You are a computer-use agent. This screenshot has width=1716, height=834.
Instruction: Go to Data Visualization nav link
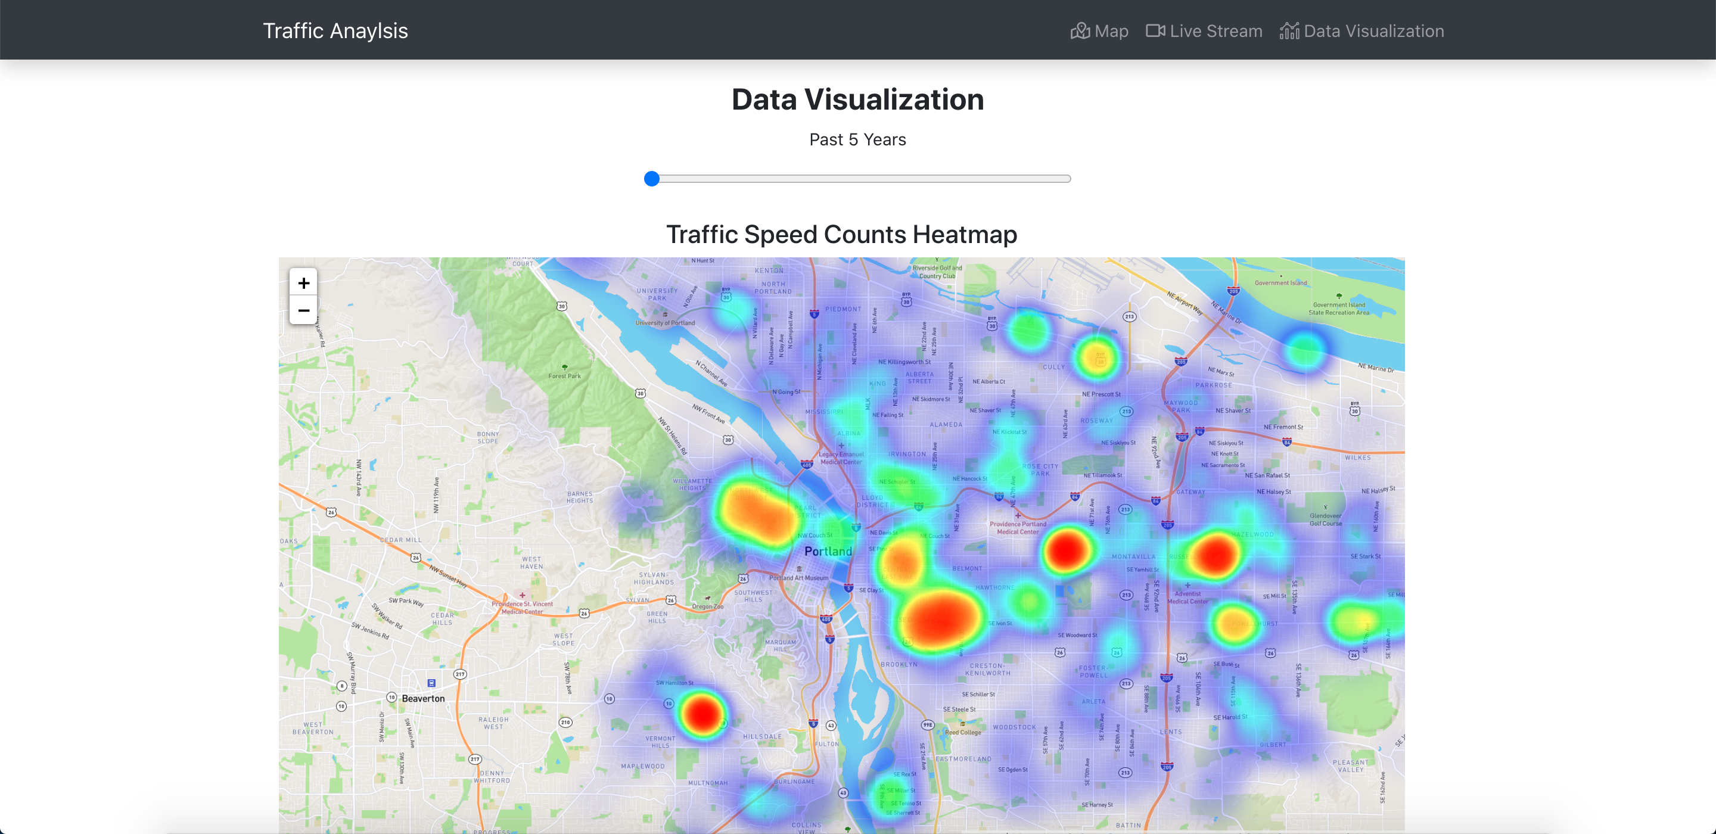1373,30
